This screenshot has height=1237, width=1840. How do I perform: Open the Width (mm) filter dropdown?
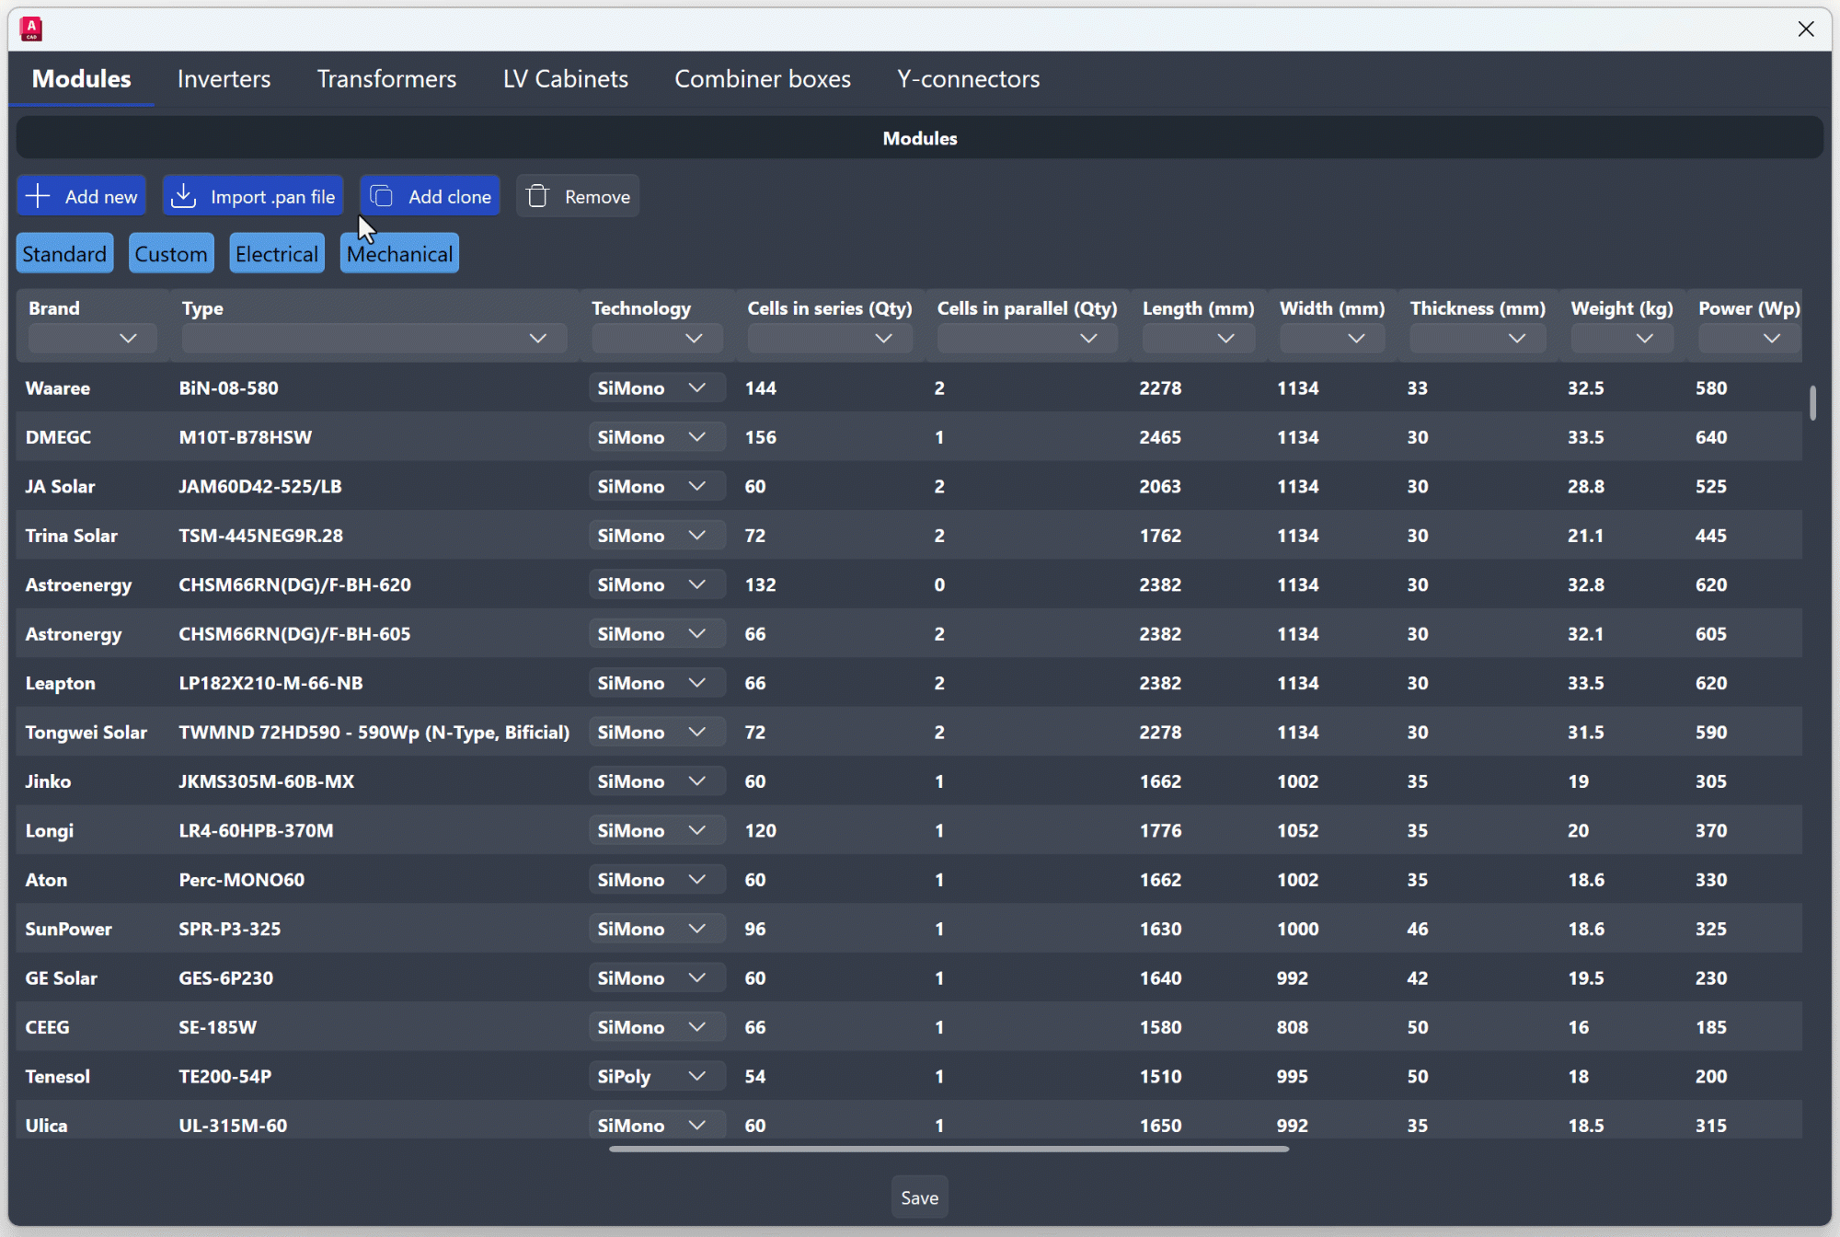1332,339
